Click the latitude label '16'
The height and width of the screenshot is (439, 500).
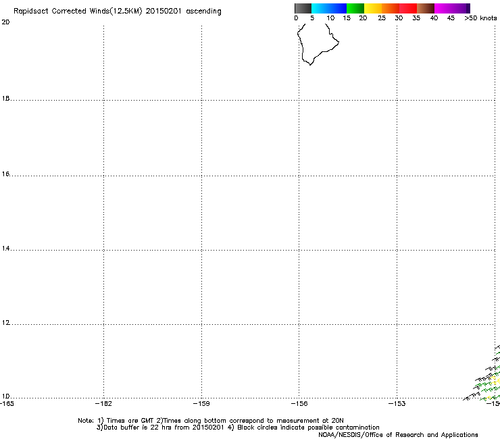click(x=5, y=174)
